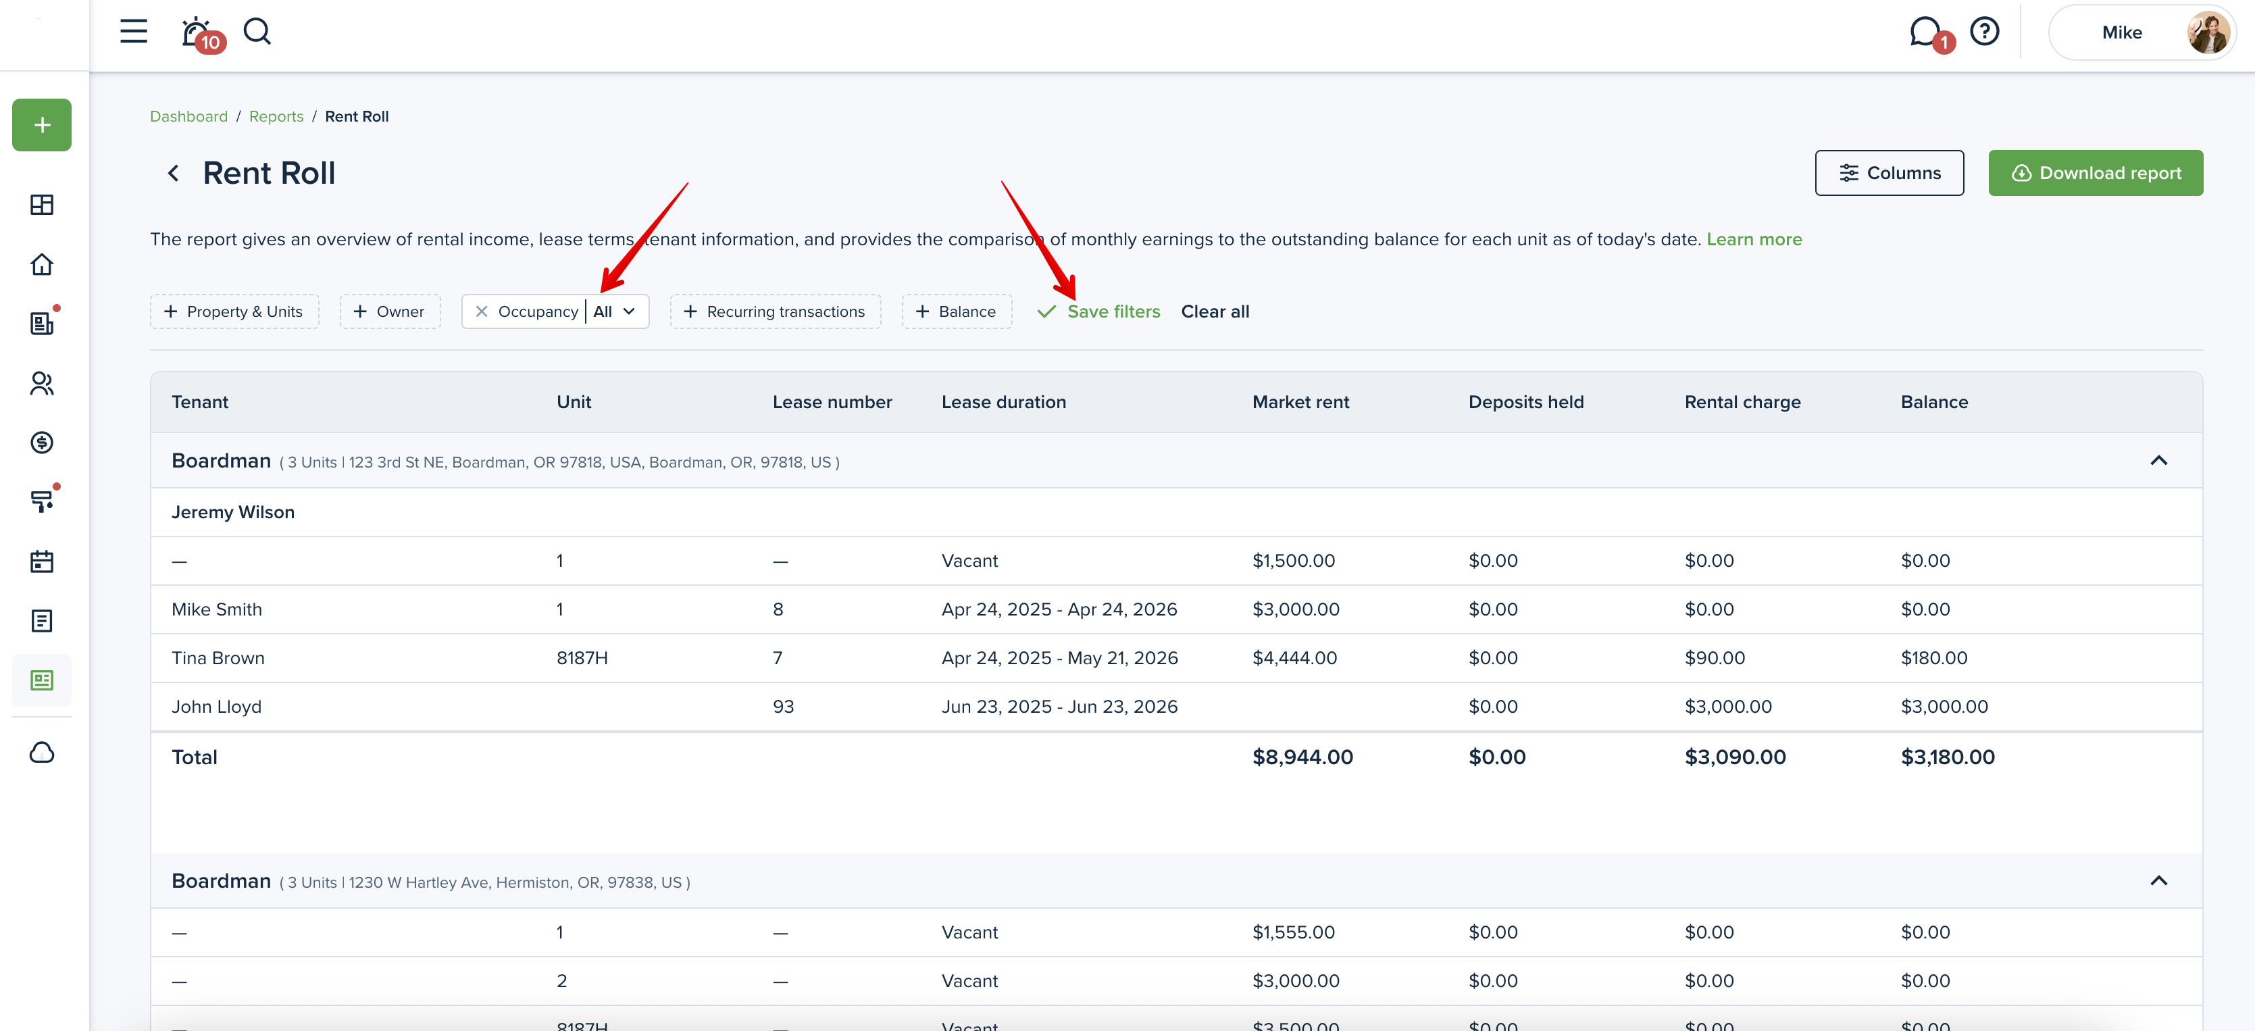Click rental charge $90.00
The image size is (2255, 1031).
point(1714,658)
